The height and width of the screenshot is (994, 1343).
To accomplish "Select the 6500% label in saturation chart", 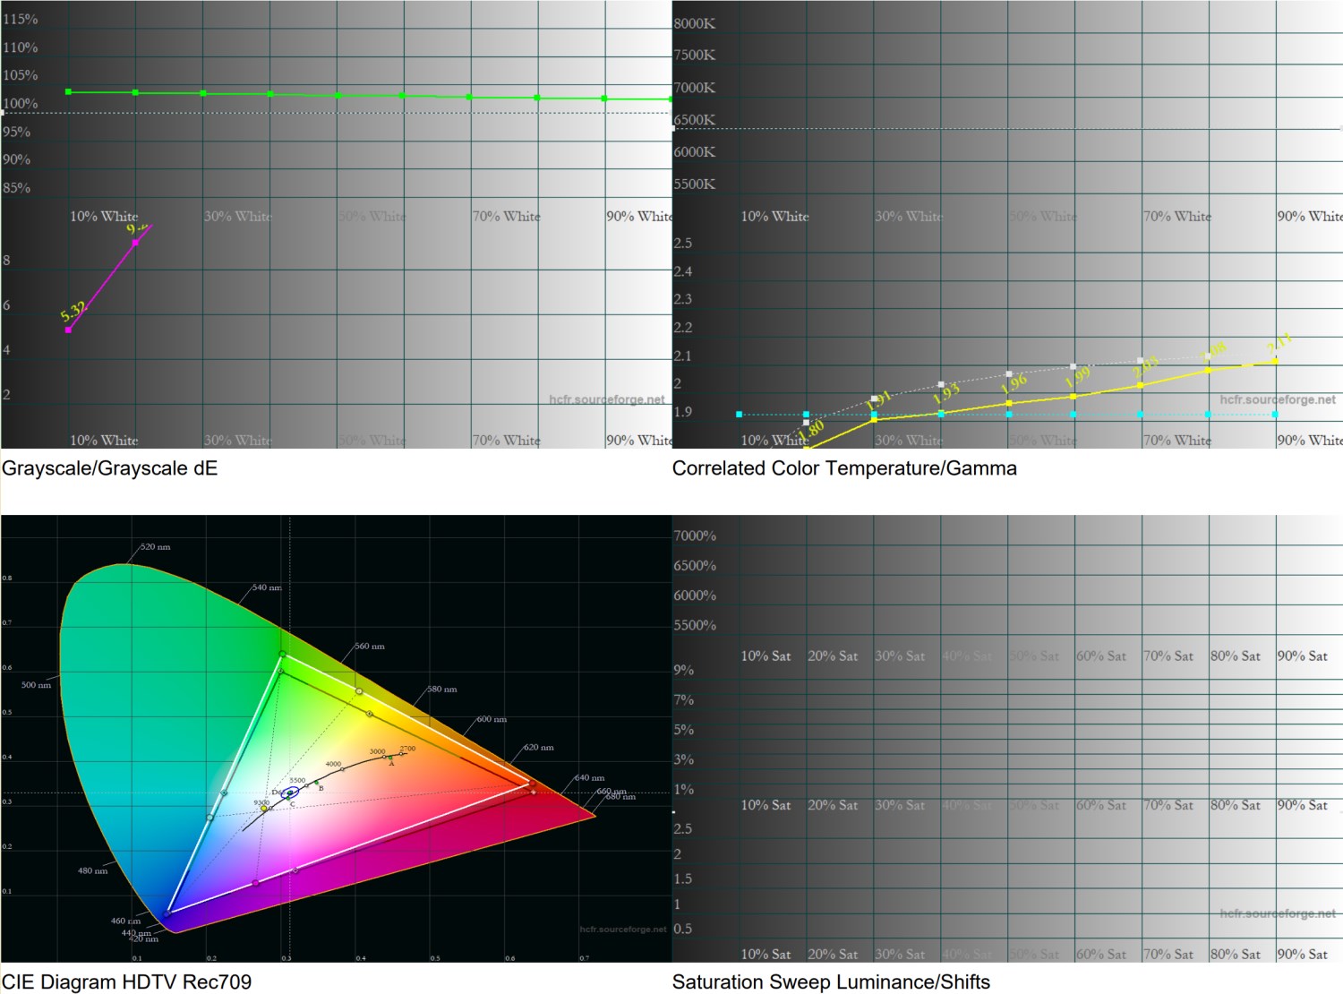I will pos(695,566).
